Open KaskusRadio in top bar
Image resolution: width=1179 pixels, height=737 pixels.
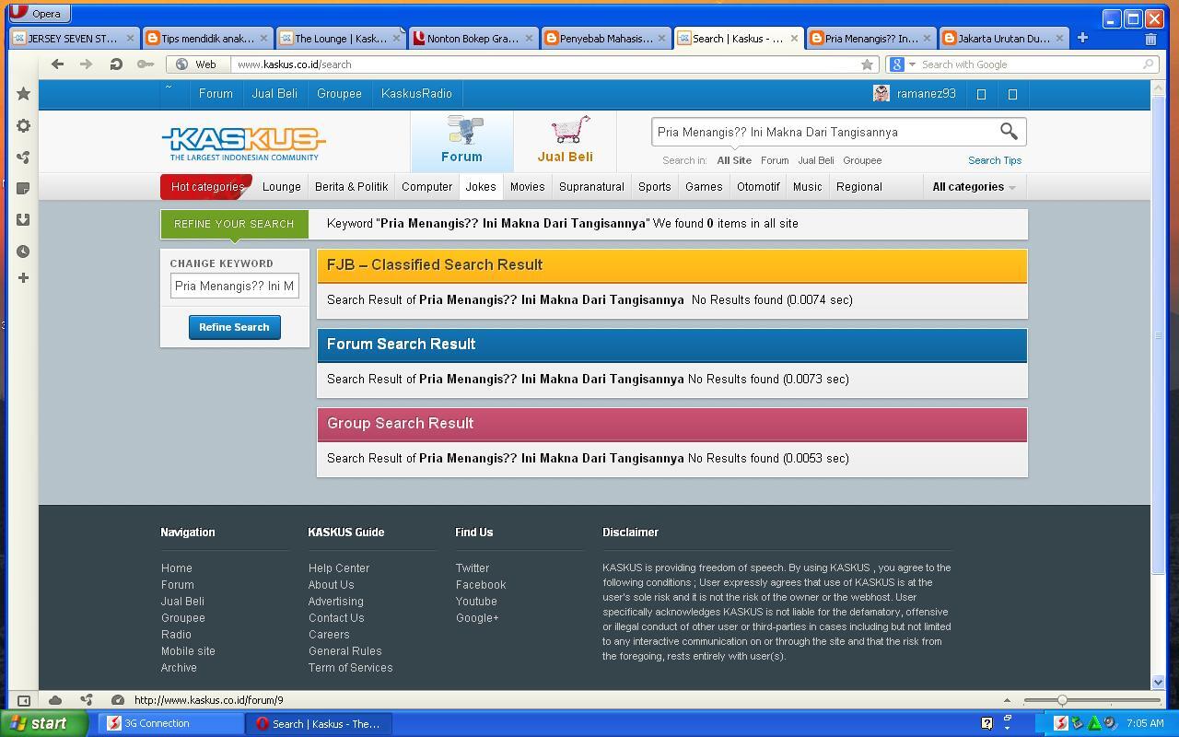pos(416,94)
